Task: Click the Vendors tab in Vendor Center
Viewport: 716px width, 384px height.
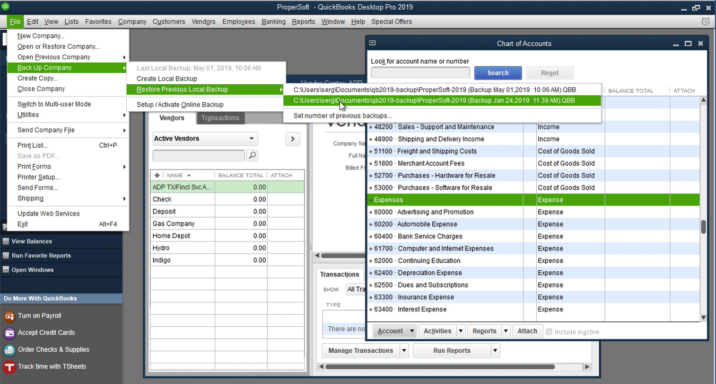Action: tap(172, 118)
